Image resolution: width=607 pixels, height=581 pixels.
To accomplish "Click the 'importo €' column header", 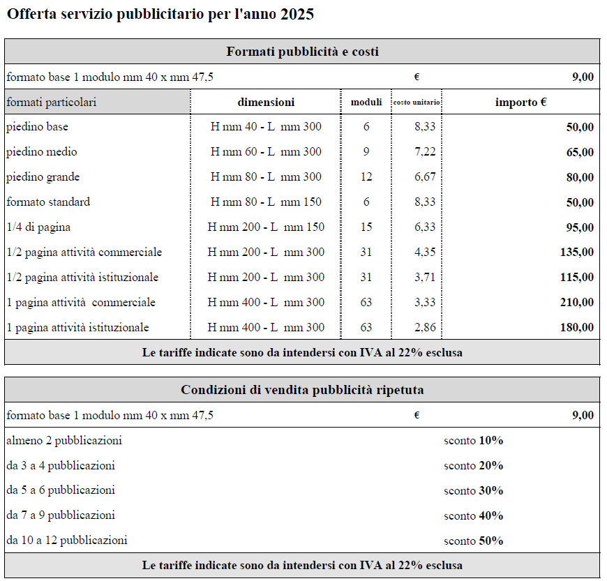I will (x=520, y=103).
